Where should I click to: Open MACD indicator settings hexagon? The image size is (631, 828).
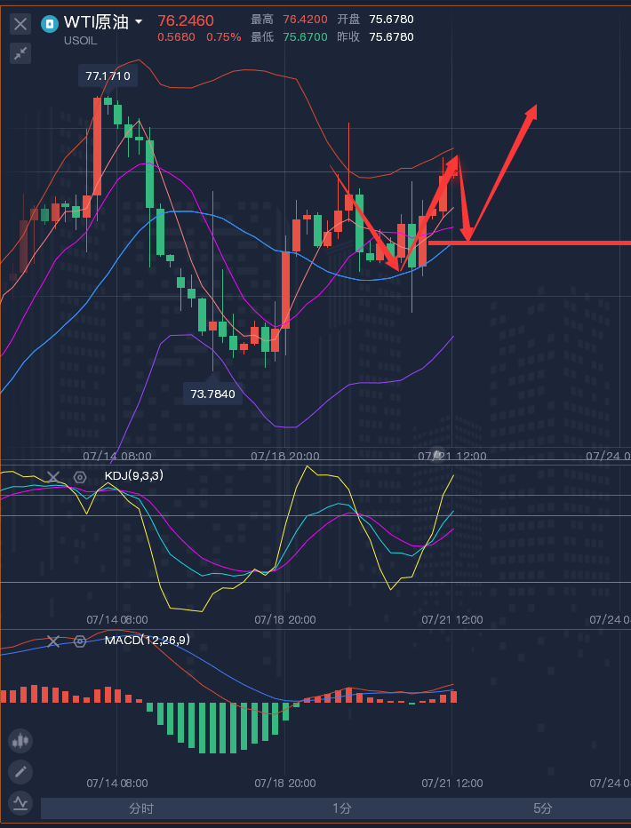coord(80,641)
